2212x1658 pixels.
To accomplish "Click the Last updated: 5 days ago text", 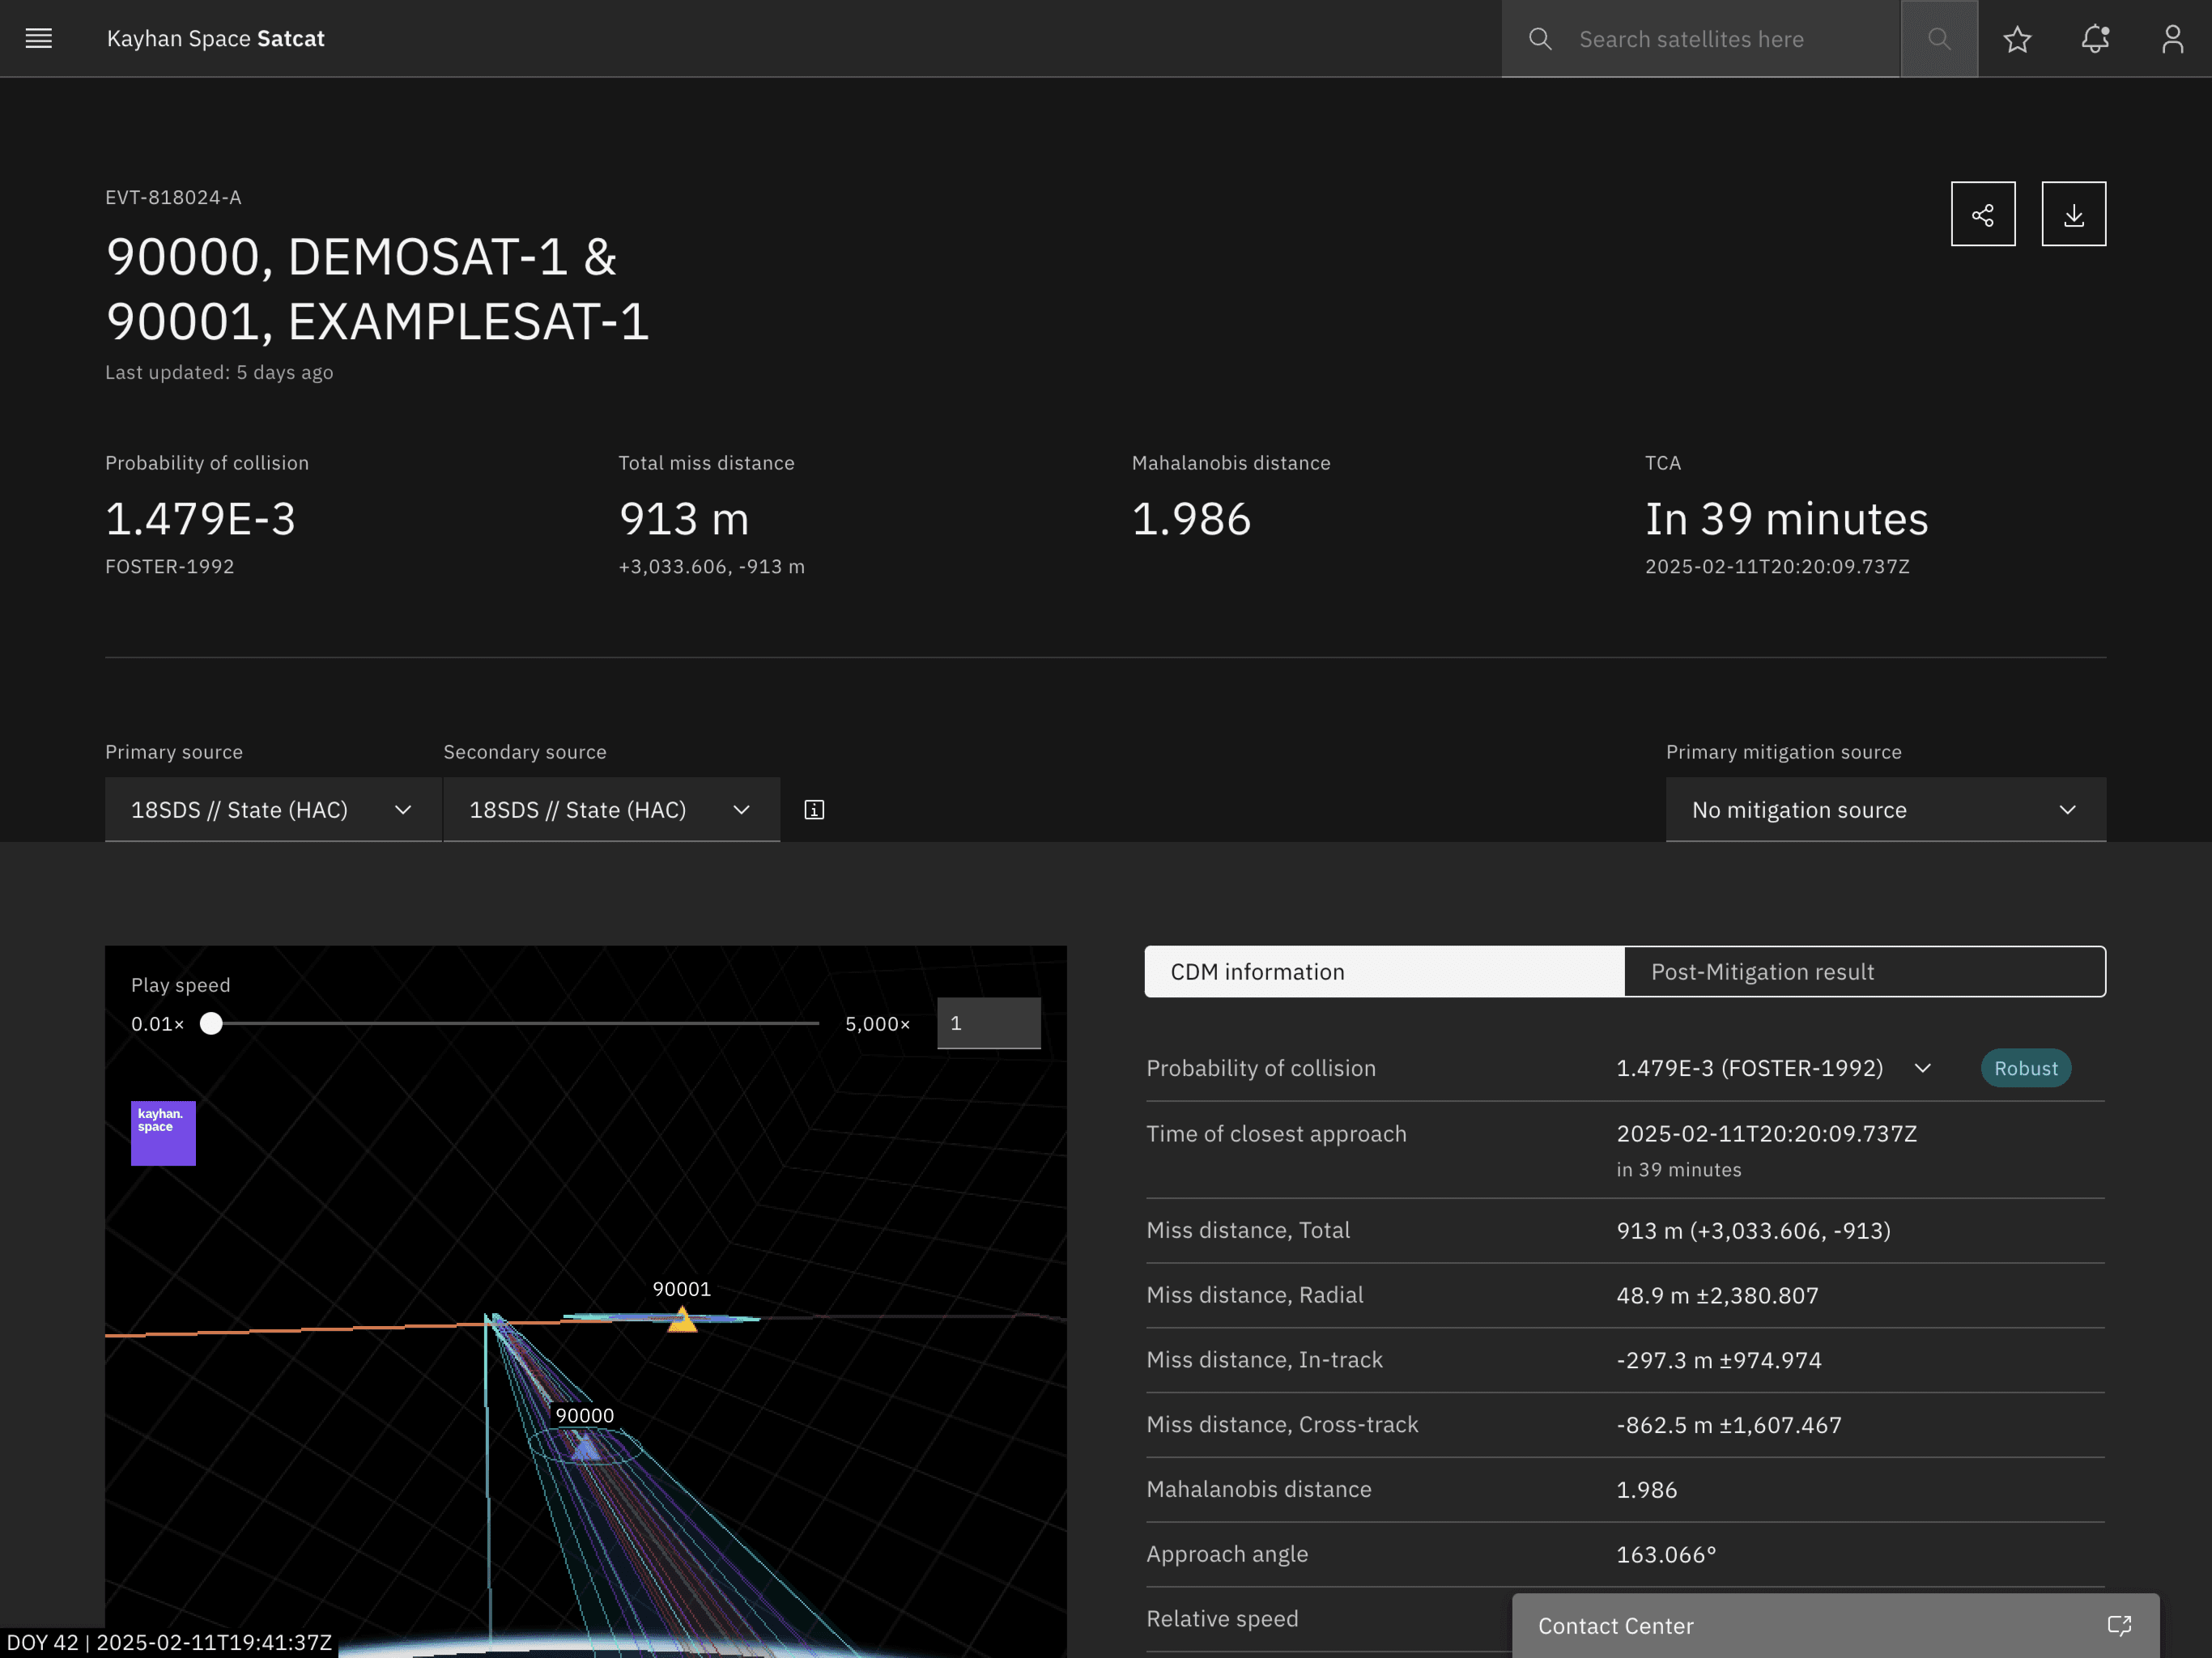I will point(219,372).
